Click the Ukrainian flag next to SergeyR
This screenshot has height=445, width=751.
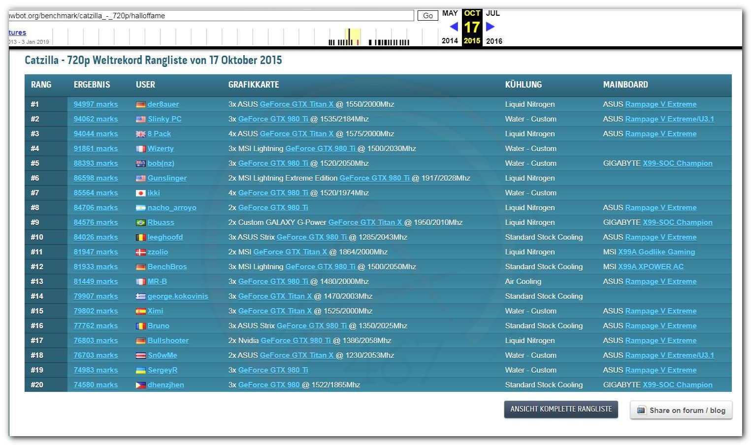coord(141,370)
